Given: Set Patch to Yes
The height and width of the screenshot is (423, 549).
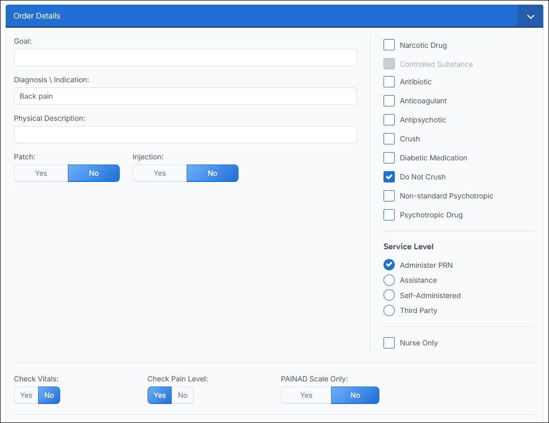Looking at the screenshot, I should tap(41, 173).
